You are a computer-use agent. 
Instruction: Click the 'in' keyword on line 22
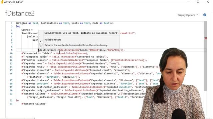pyautogui.click(x=17, y=100)
